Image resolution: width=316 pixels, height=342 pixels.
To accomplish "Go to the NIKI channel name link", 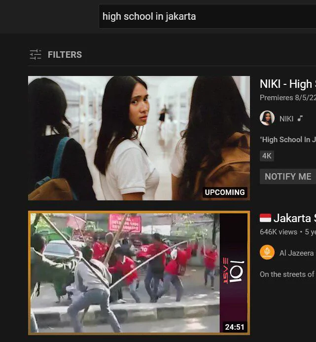I will pos(286,119).
